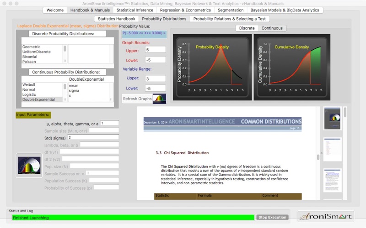
Task: Click the df 2 (v2) field
Action: [90, 159]
